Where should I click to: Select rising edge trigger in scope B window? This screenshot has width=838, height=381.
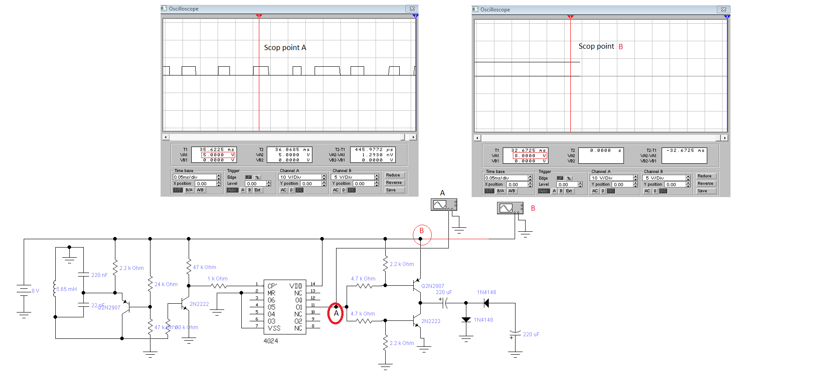pyautogui.click(x=560, y=178)
